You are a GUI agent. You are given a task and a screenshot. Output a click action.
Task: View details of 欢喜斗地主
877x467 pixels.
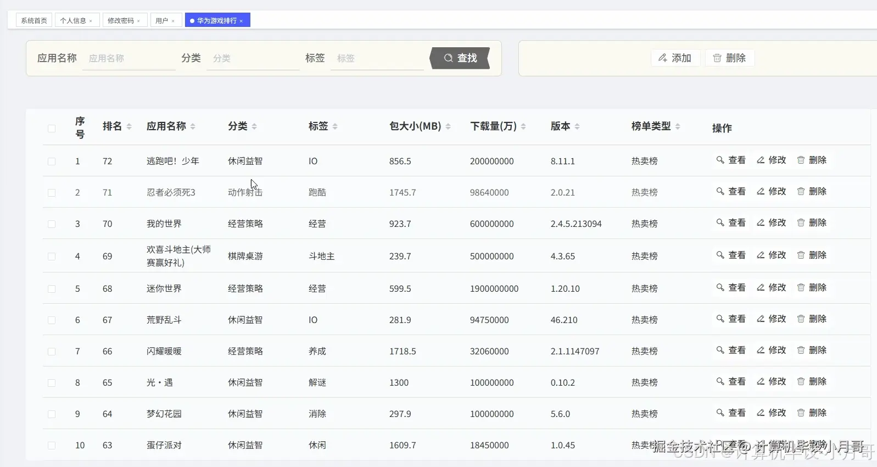coord(731,255)
